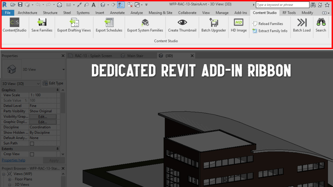This screenshot has height=187, width=333.
Task: Collapse the Graphics properties group
Action: pyautogui.click(x=57, y=90)
